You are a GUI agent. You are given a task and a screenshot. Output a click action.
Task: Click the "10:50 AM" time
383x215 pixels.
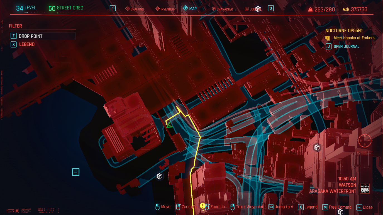(347, 179)
